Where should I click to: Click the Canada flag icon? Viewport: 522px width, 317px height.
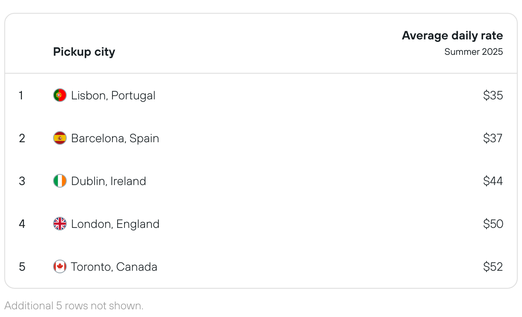60,266
